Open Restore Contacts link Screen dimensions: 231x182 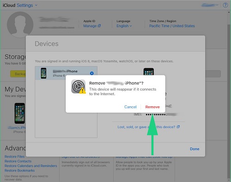pos(18,161)
